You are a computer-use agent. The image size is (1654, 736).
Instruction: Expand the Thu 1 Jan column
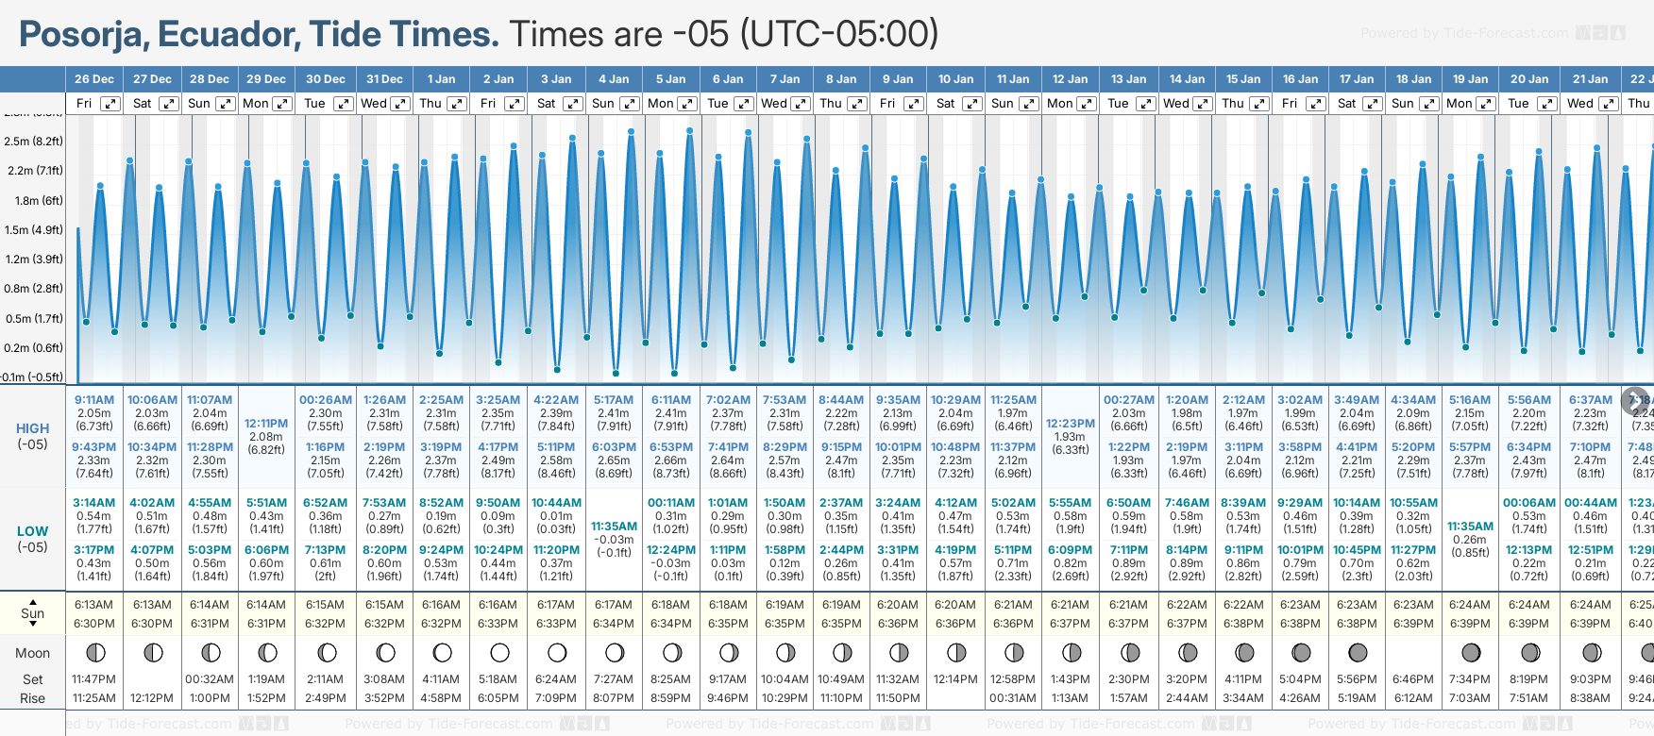[x=457, y=104]
